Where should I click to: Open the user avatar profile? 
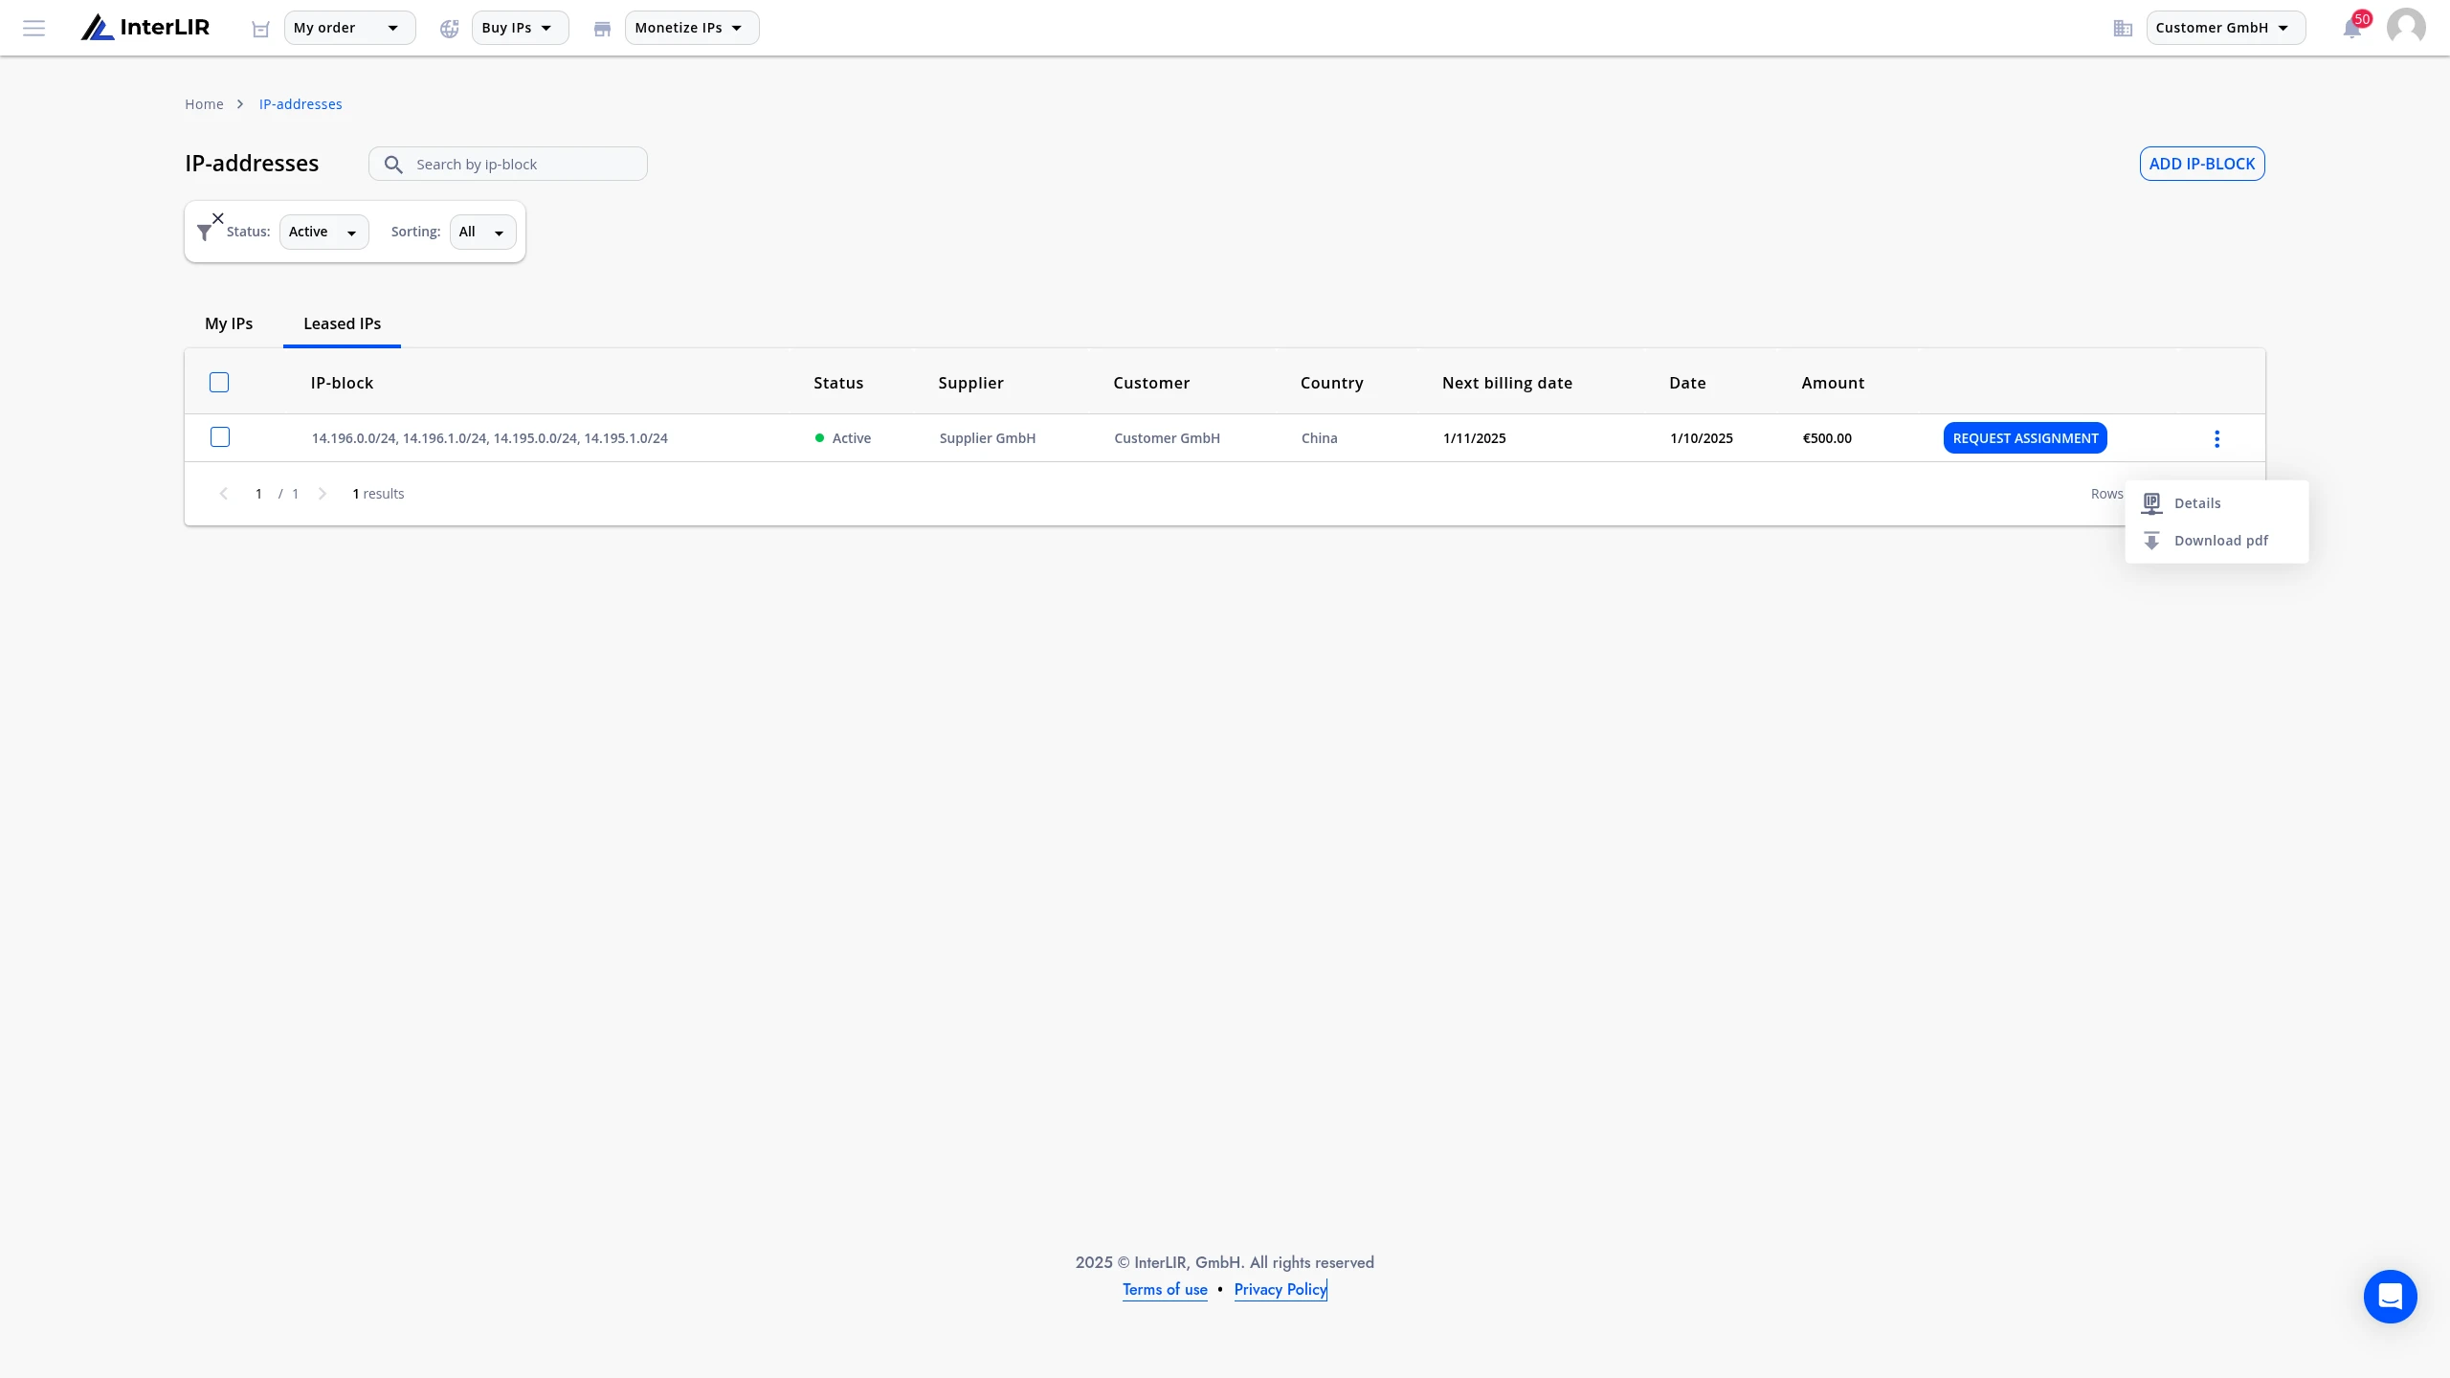[2406, 28]
